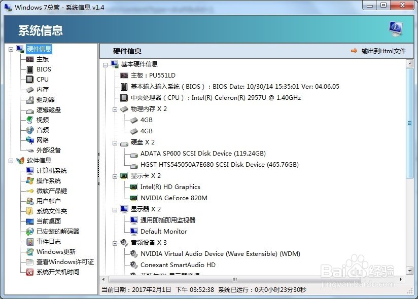418x299 pixels.
Task: Click vertical scrollbar up arrow
Action: point(409,63)
